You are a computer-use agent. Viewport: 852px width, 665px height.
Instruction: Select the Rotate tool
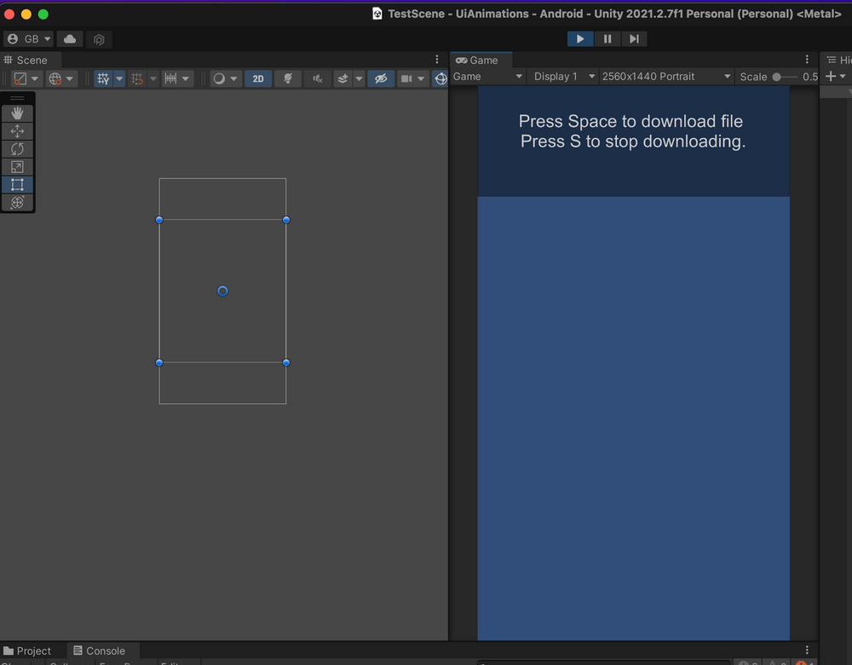(17, 148)
